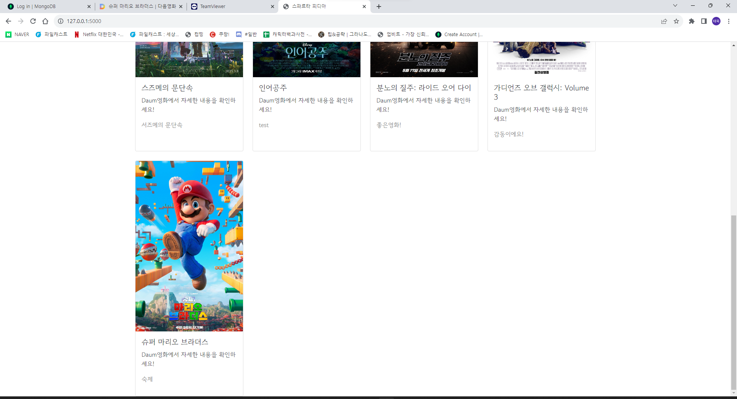The height and width of the screenshot is (399, 737).
Task: Open the Netflix 대한민국 bookmark
Action: [x=99, y=35]
